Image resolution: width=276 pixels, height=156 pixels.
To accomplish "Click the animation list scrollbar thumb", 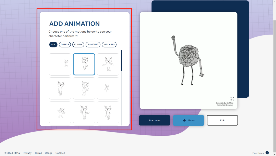I will [x=121, y=61].
